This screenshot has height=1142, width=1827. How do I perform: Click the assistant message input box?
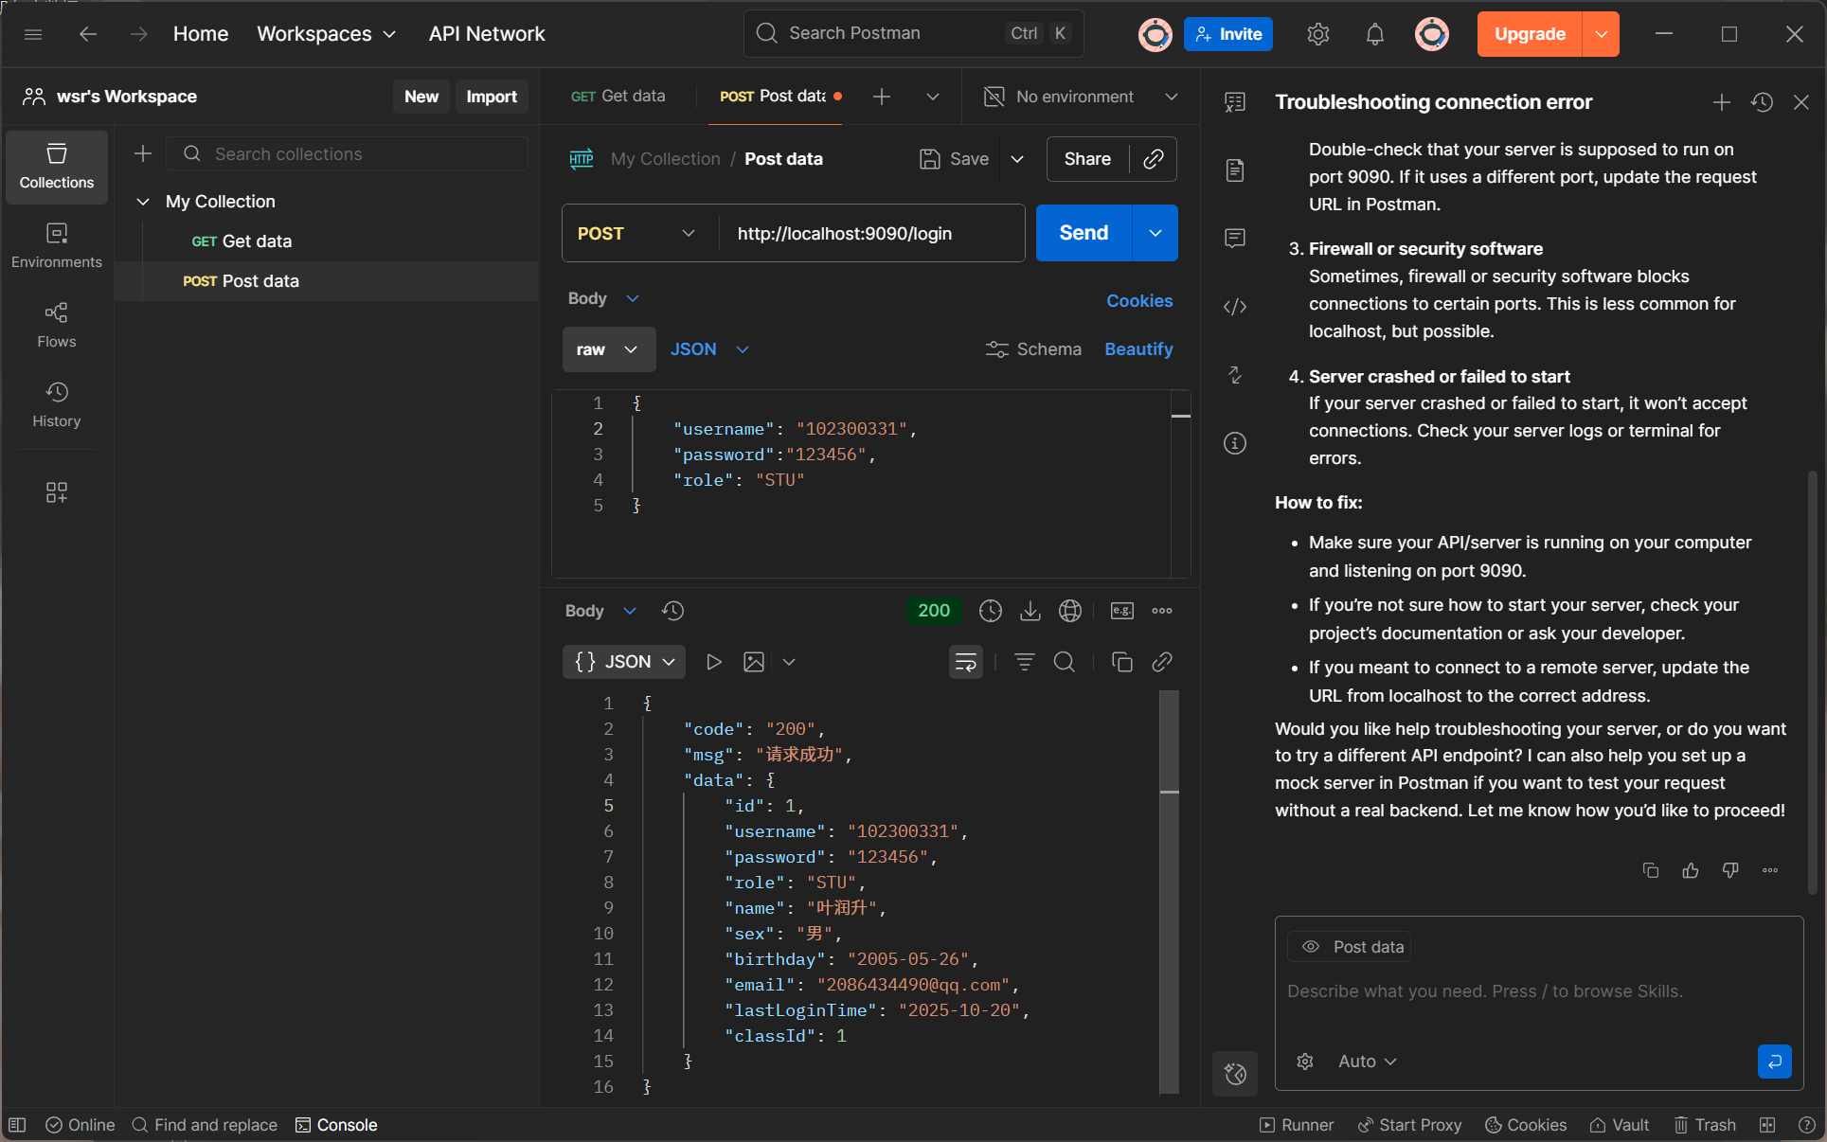[x=1538, y=991]
